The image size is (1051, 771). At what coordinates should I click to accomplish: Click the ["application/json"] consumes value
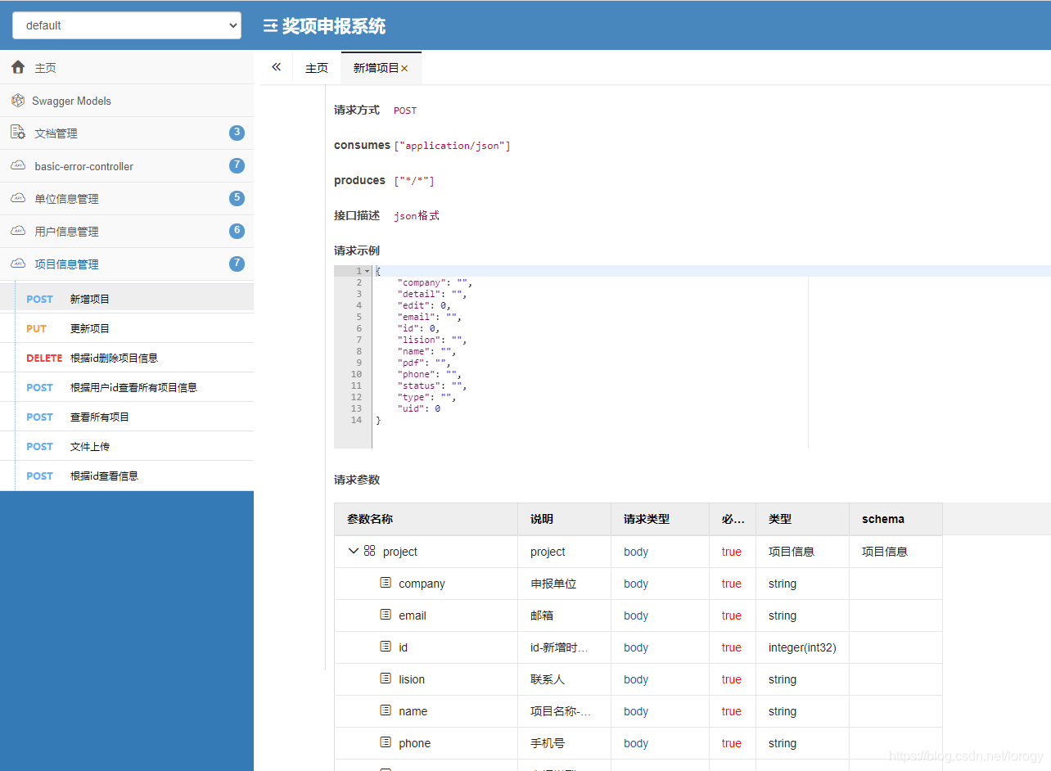tap(452, 146)
